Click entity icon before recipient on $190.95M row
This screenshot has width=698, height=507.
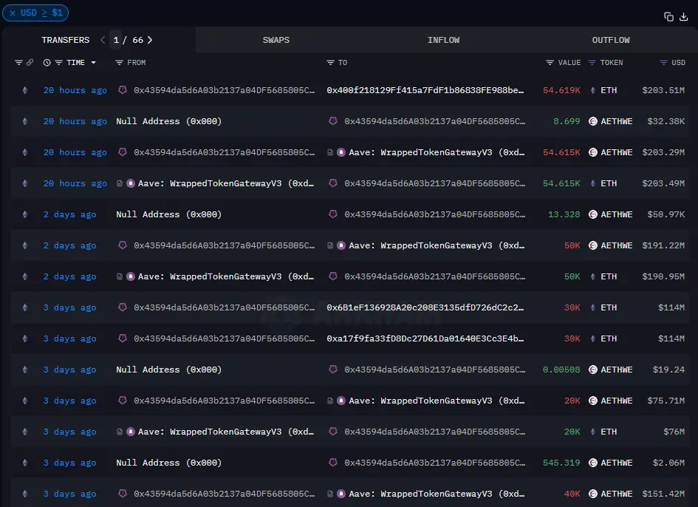point(333,276)
